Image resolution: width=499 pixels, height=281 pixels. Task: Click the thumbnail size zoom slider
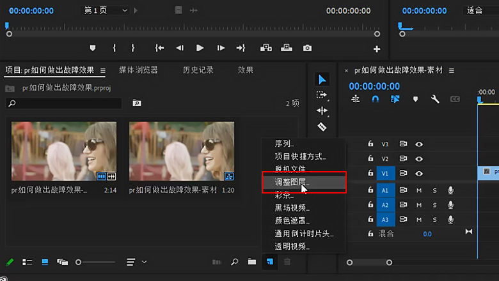point(95,262)
